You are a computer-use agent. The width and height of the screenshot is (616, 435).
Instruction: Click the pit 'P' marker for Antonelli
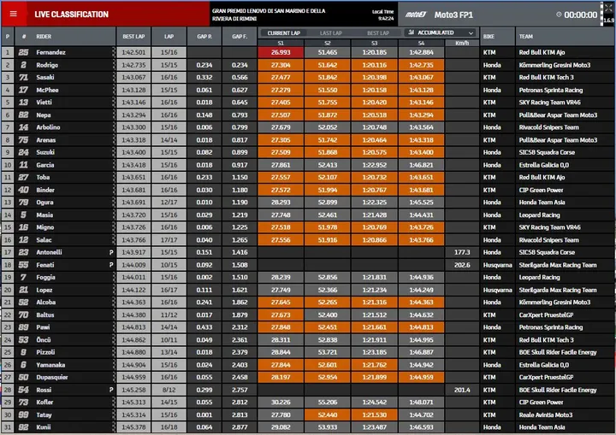(x=111, y=252)
